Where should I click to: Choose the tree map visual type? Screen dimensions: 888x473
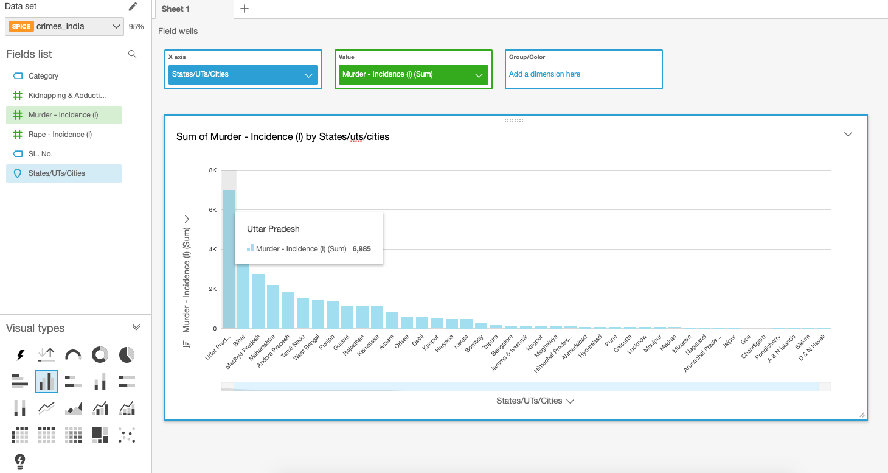click(x=100, y=435)
